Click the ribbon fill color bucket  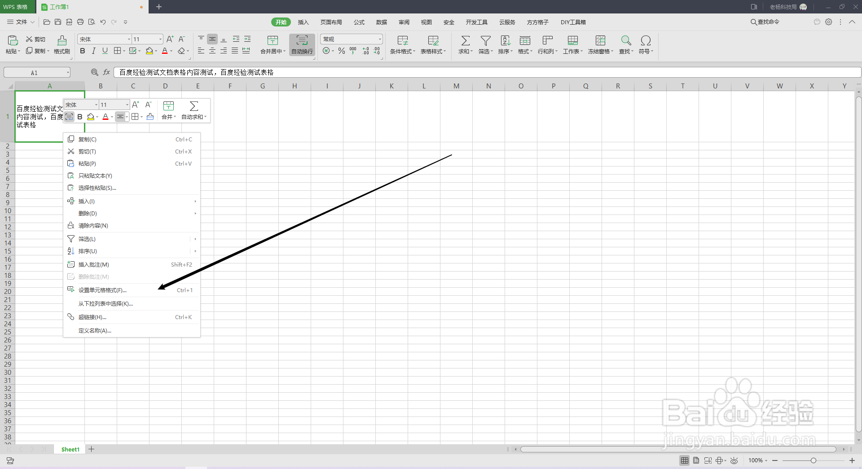click(150, 51)
